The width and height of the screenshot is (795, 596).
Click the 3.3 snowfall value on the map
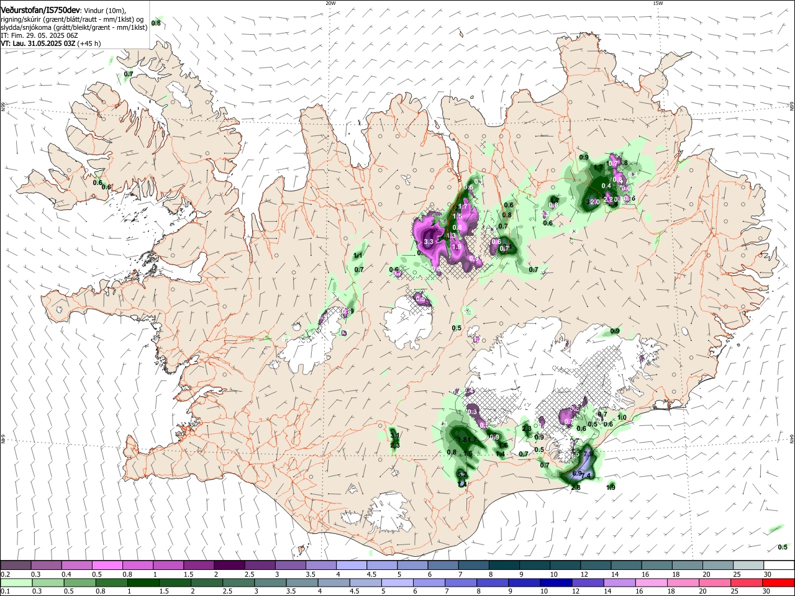point(428,242)
